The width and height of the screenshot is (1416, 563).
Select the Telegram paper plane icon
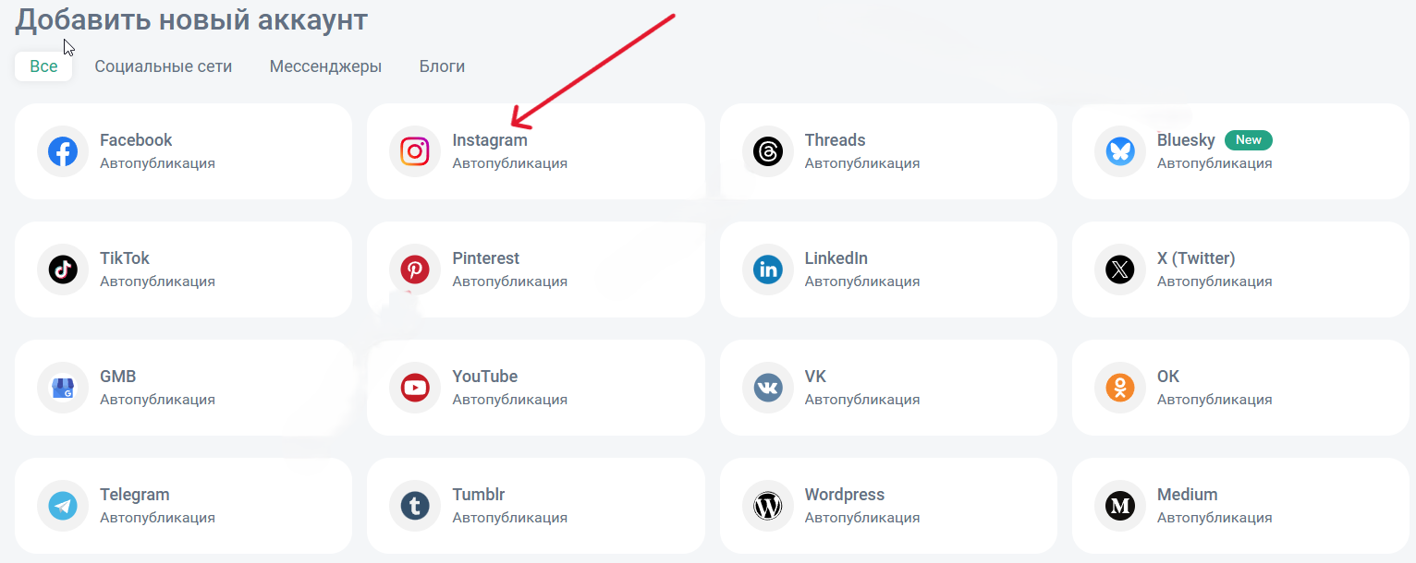coord(63,506)
